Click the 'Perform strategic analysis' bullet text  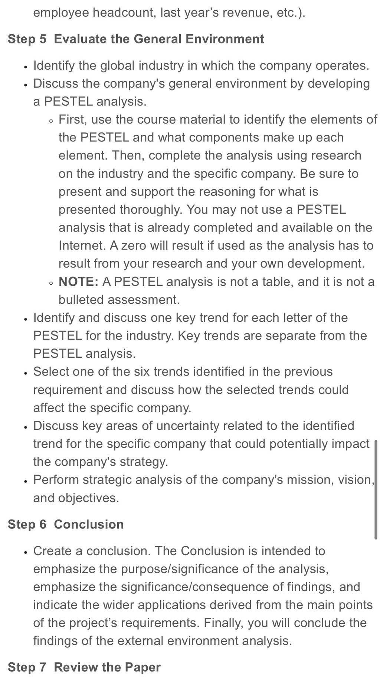(x=204, y=489)
